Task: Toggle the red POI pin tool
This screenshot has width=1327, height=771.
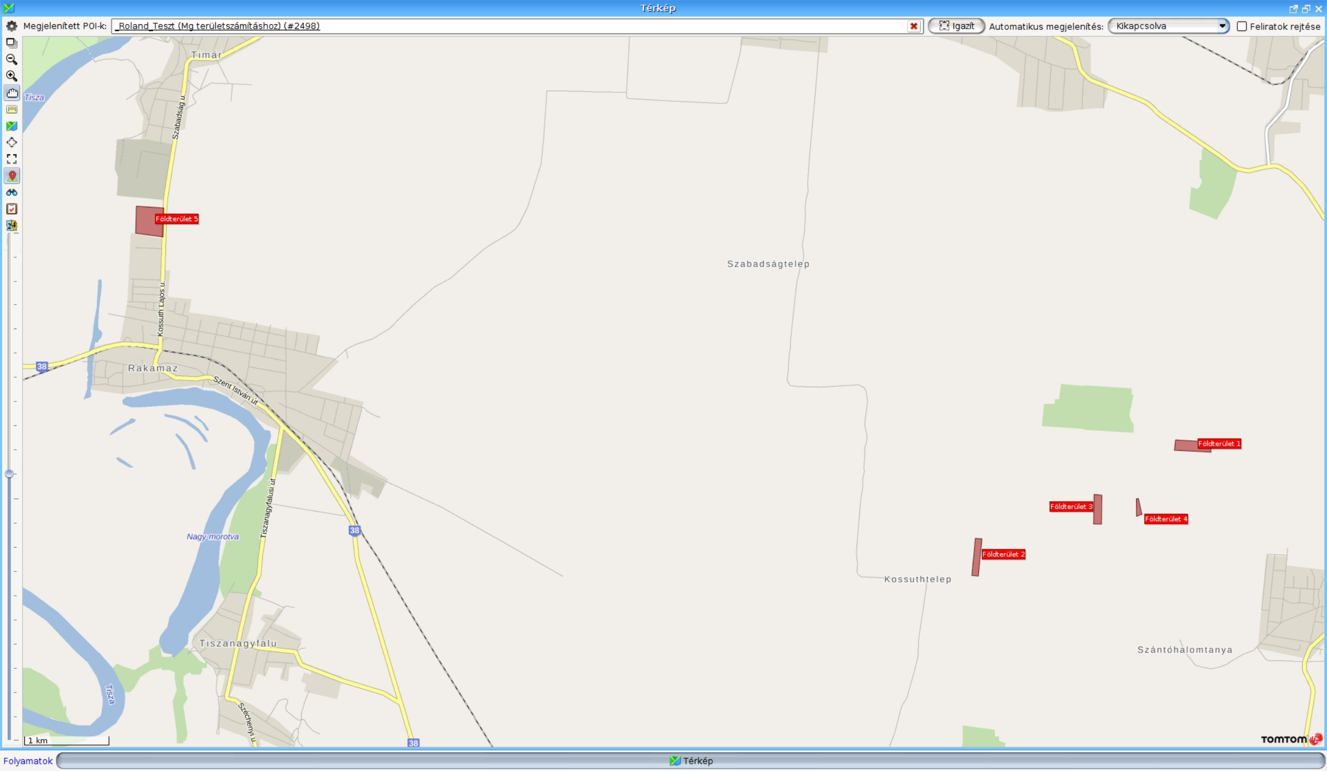Action: tap(12, 176)
